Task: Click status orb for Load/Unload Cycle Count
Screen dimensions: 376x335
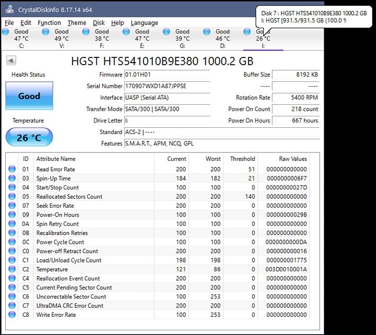Action: (12, 260)
